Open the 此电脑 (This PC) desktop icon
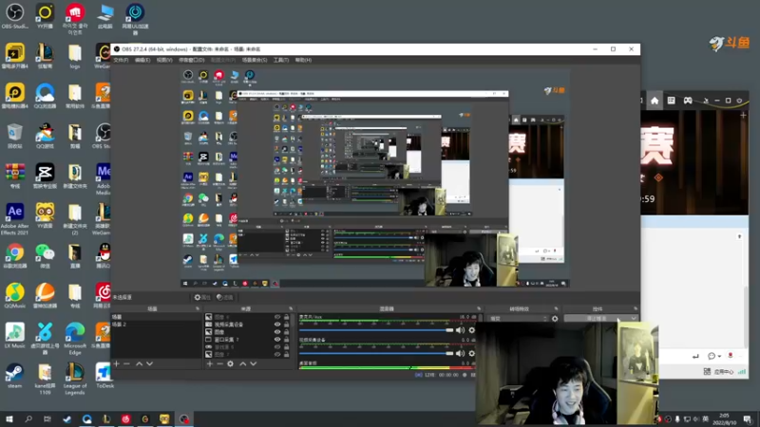 [x=104, y=16]
